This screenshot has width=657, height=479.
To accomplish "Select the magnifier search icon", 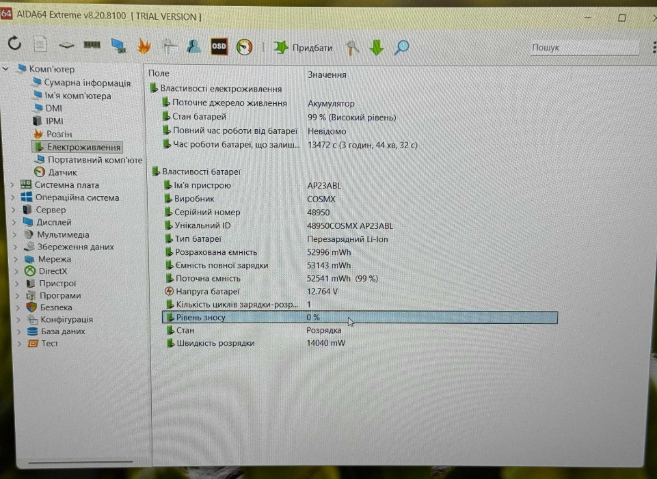I will tap(402, 46).
